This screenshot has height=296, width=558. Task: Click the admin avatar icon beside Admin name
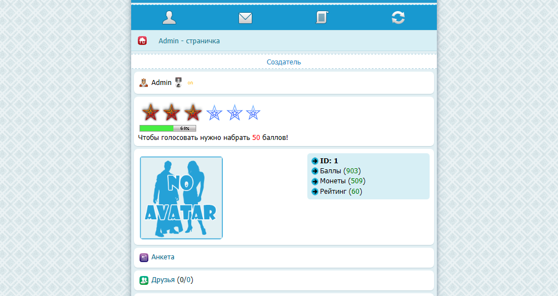[143, 83]
